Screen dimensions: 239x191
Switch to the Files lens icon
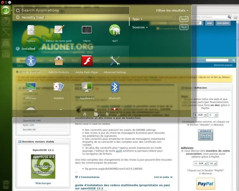(x=107, y=114)
